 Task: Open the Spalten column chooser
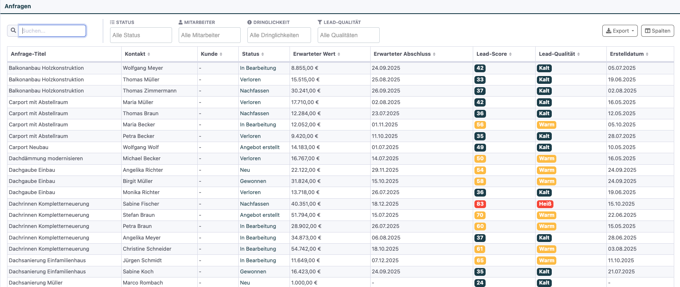click(x=658, y=31)
